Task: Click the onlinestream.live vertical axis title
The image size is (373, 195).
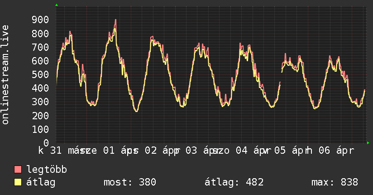Action: coord(5,75)
